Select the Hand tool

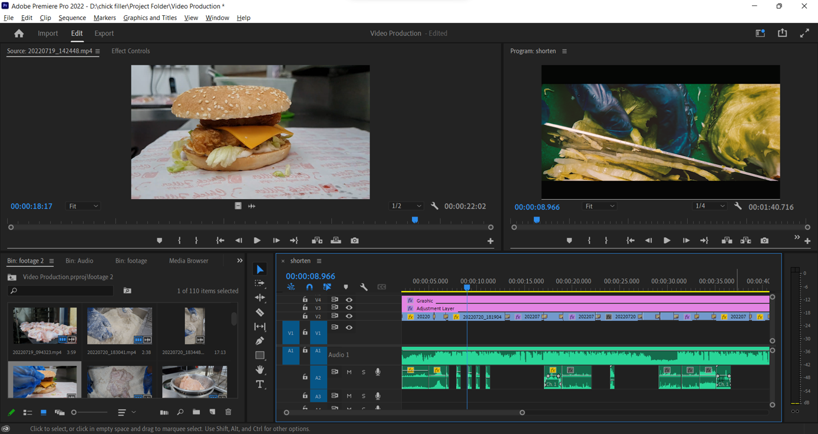[x=260, y=370]
